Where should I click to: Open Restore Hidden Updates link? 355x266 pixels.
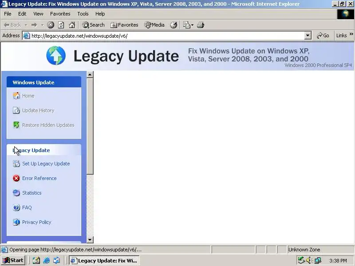[48, 125]
